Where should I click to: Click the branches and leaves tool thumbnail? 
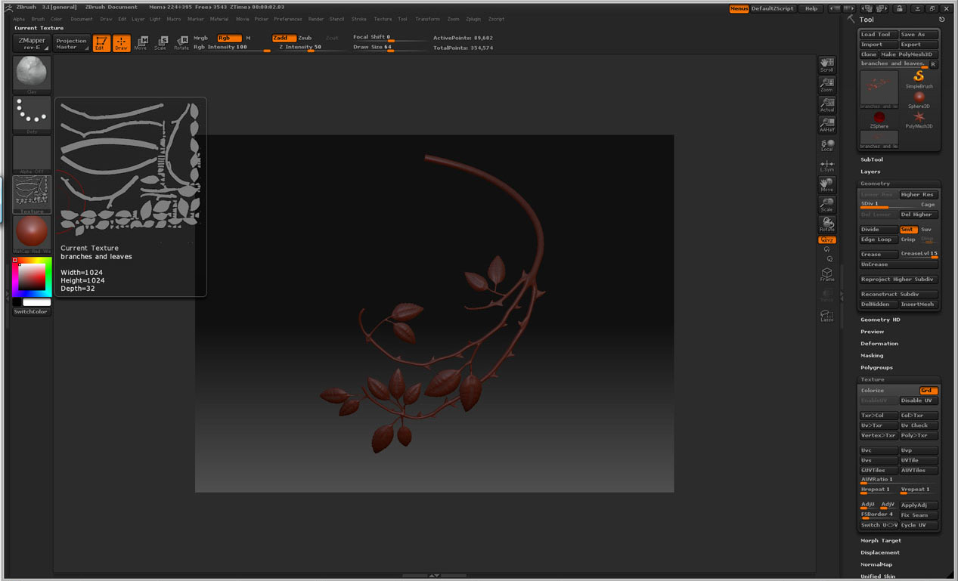pos(879,89)
